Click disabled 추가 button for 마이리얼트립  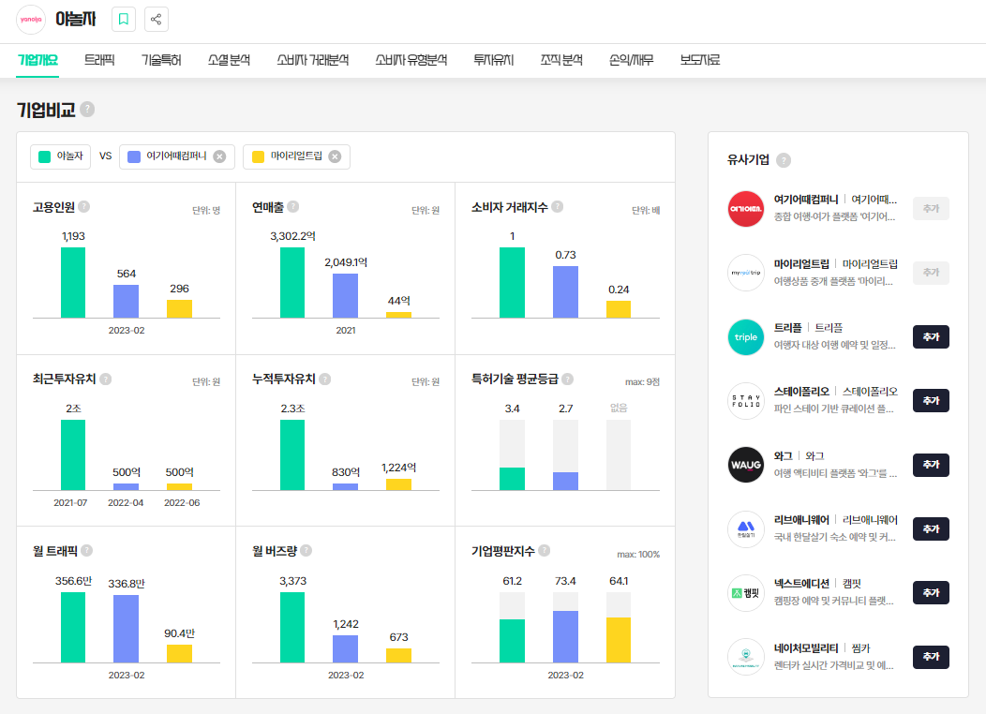(931, 273)
